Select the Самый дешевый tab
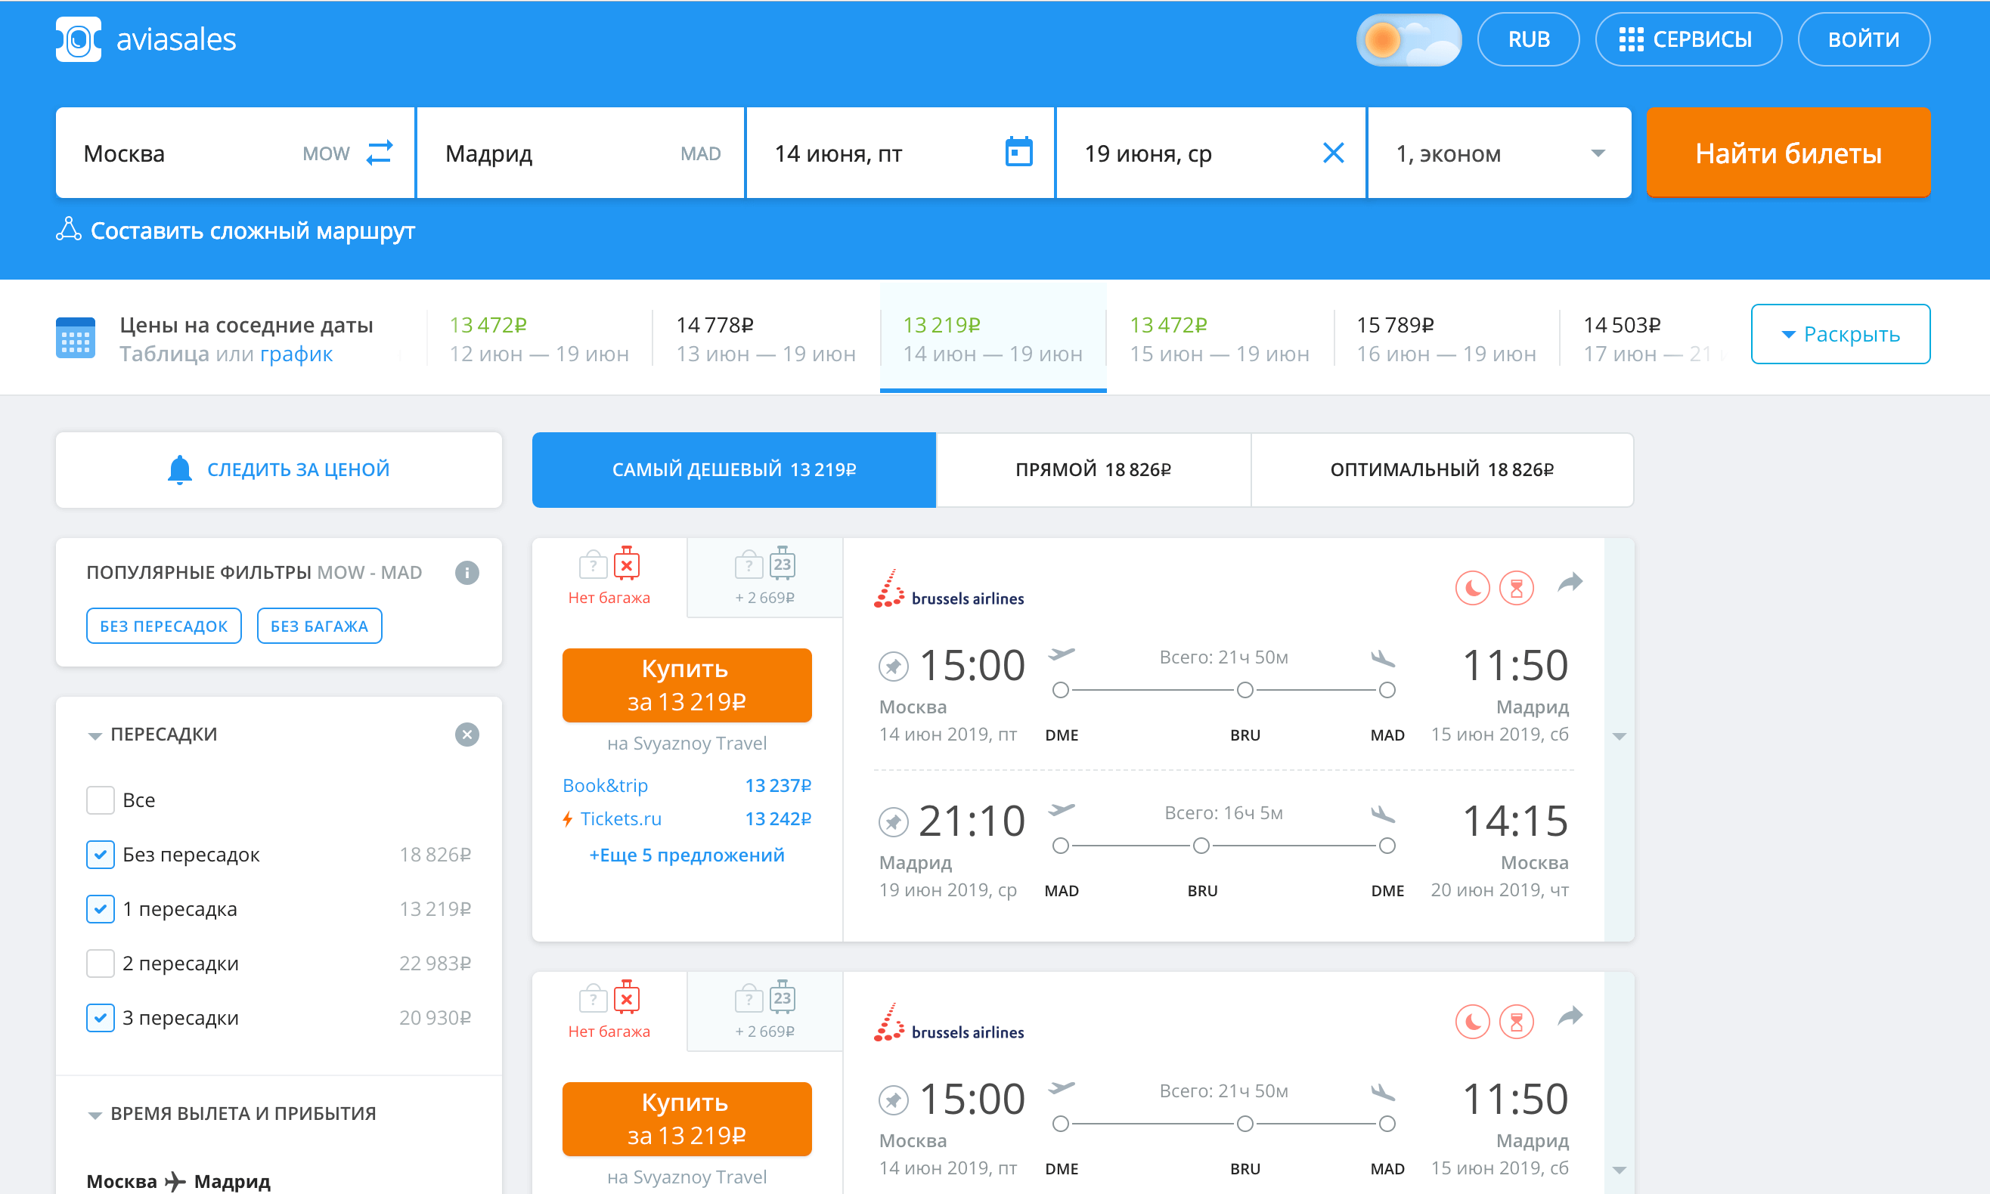Viewport: 1990px width, 1194px height. 733,470
